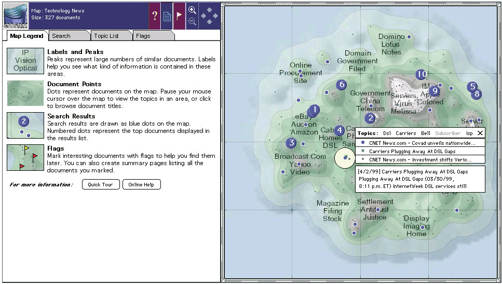Click the 'Domain Government Filed' map label
502x284 pixels.
tap(357, 61)
